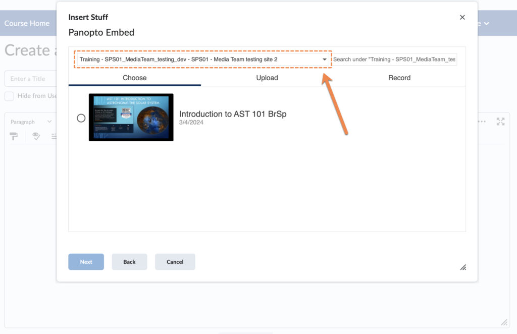Select the radio button for Introduction to AST 101 BrSp

click(x=81, y=118)
